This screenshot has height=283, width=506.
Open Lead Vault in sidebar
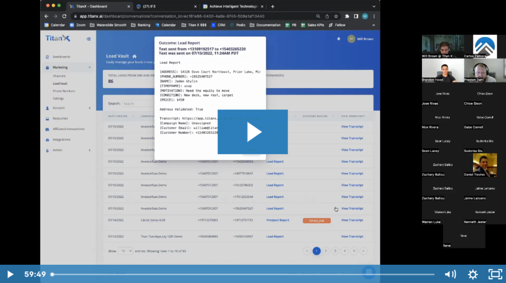point(60,83)
